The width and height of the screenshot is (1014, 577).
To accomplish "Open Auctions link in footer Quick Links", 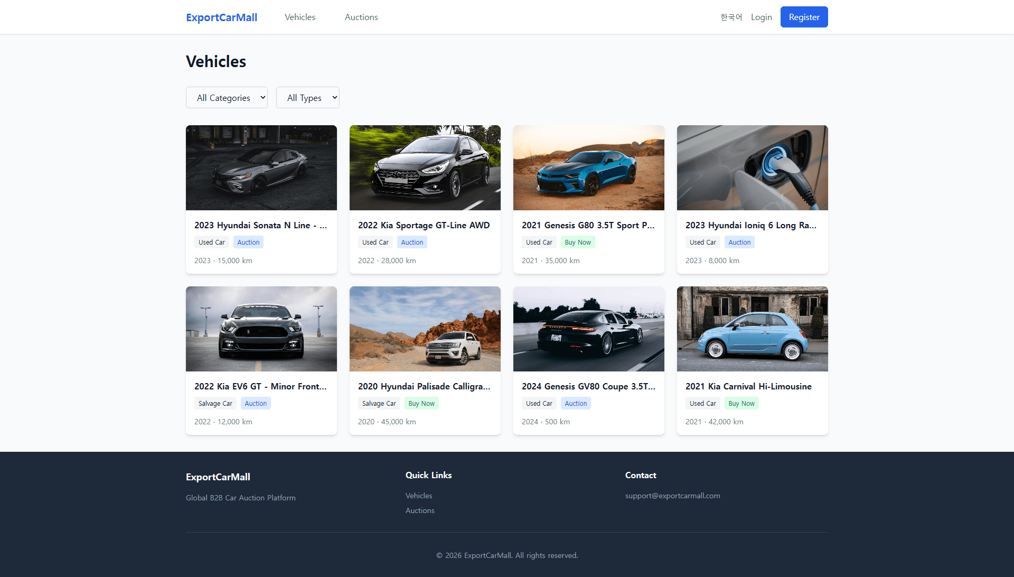I will 420,510.
